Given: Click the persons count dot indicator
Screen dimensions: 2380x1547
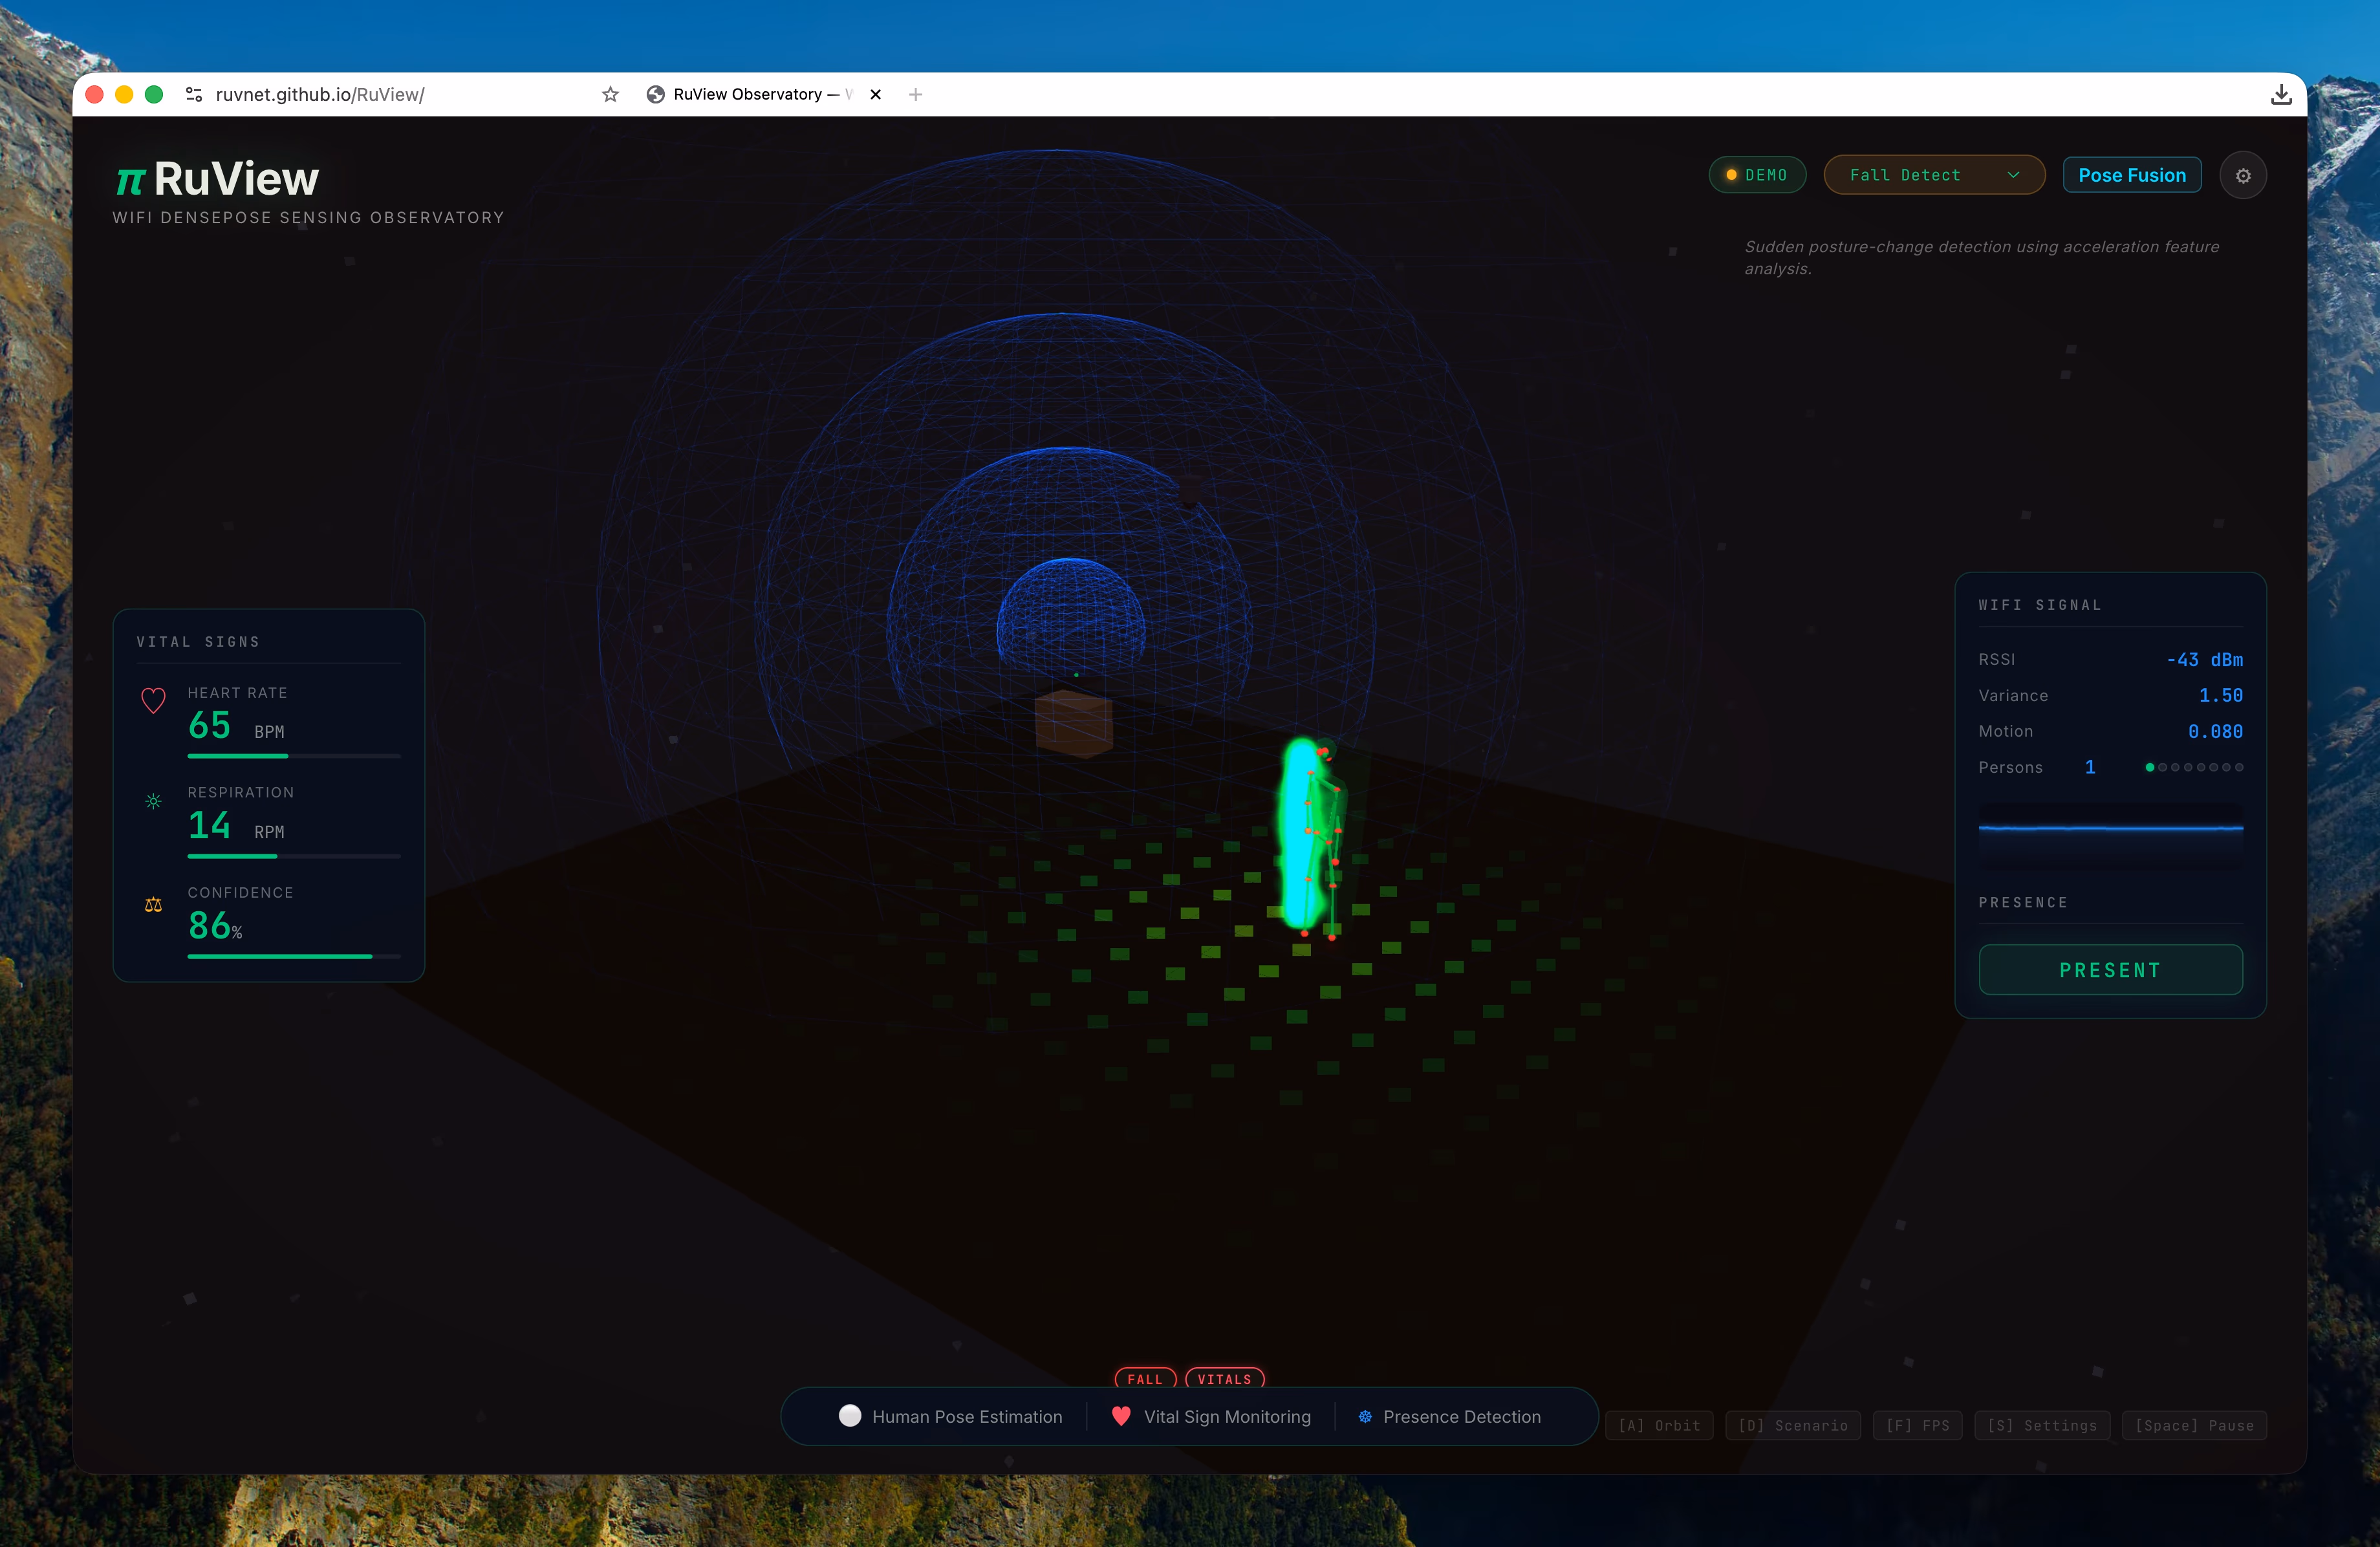Looking at the screenshot, I should (2149, 767).
